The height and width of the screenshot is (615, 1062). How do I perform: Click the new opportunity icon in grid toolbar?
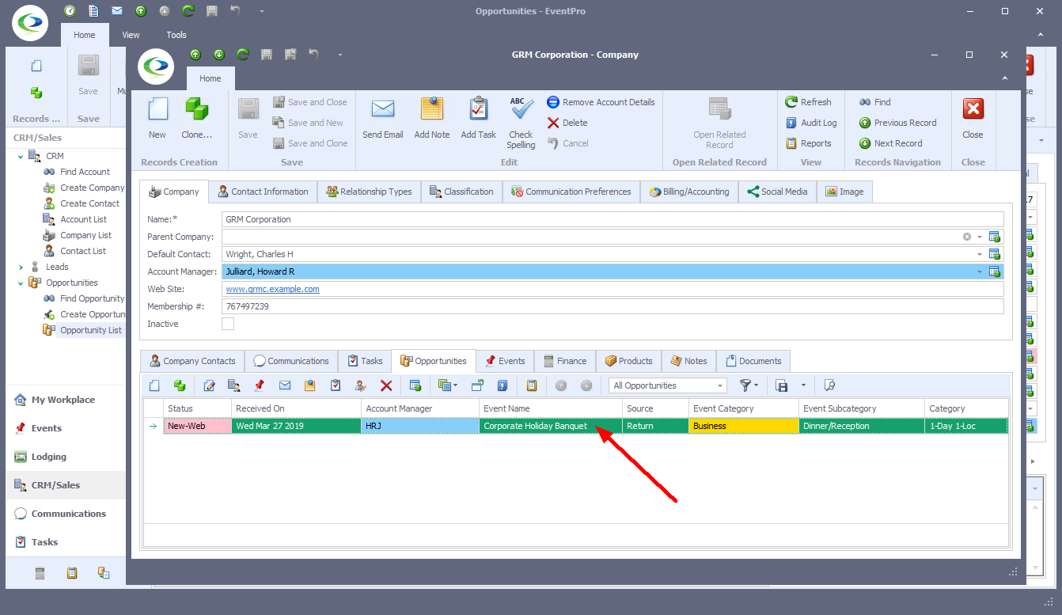coord(155,385)
